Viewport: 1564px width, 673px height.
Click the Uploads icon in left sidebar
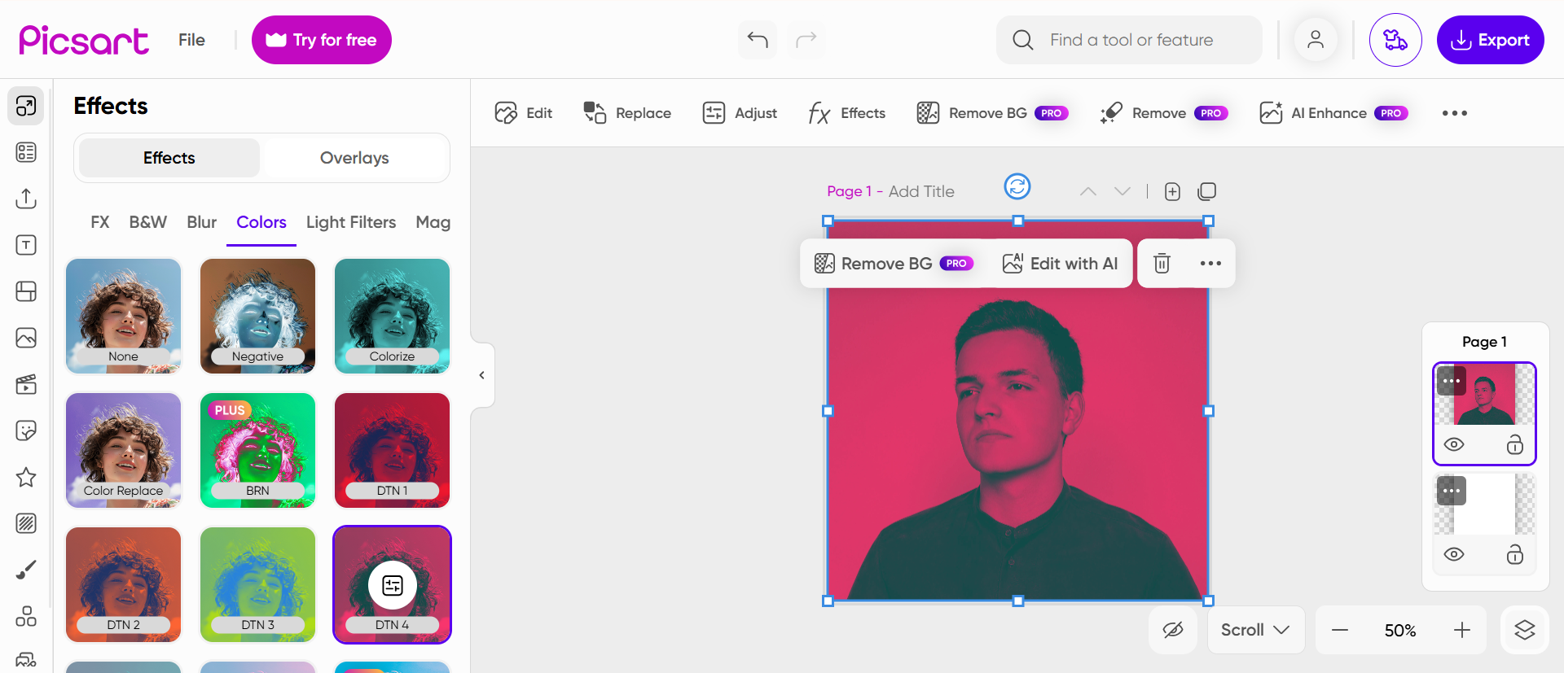(x=26, y=199)
